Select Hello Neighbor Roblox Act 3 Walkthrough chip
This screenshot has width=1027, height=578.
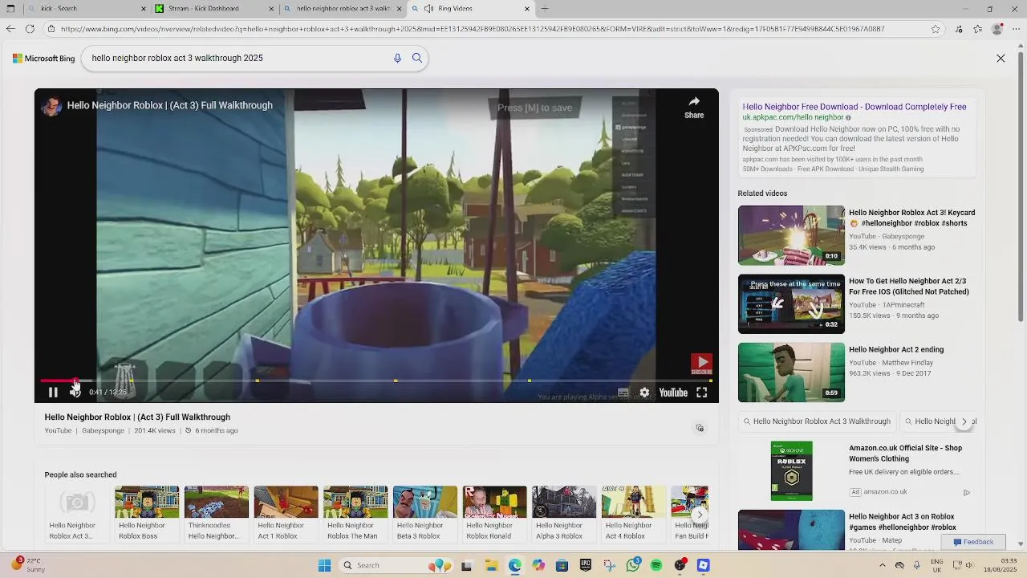pyautogui.click(x=817, y=421)
